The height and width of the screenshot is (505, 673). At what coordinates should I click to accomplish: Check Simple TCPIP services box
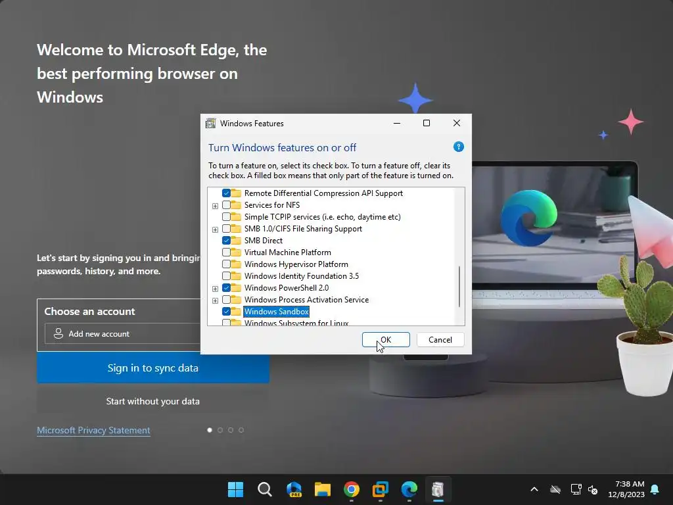click(x=226, y=217)
